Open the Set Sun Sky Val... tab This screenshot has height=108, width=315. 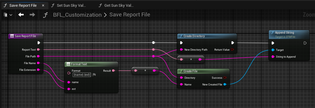coord(68,5)
